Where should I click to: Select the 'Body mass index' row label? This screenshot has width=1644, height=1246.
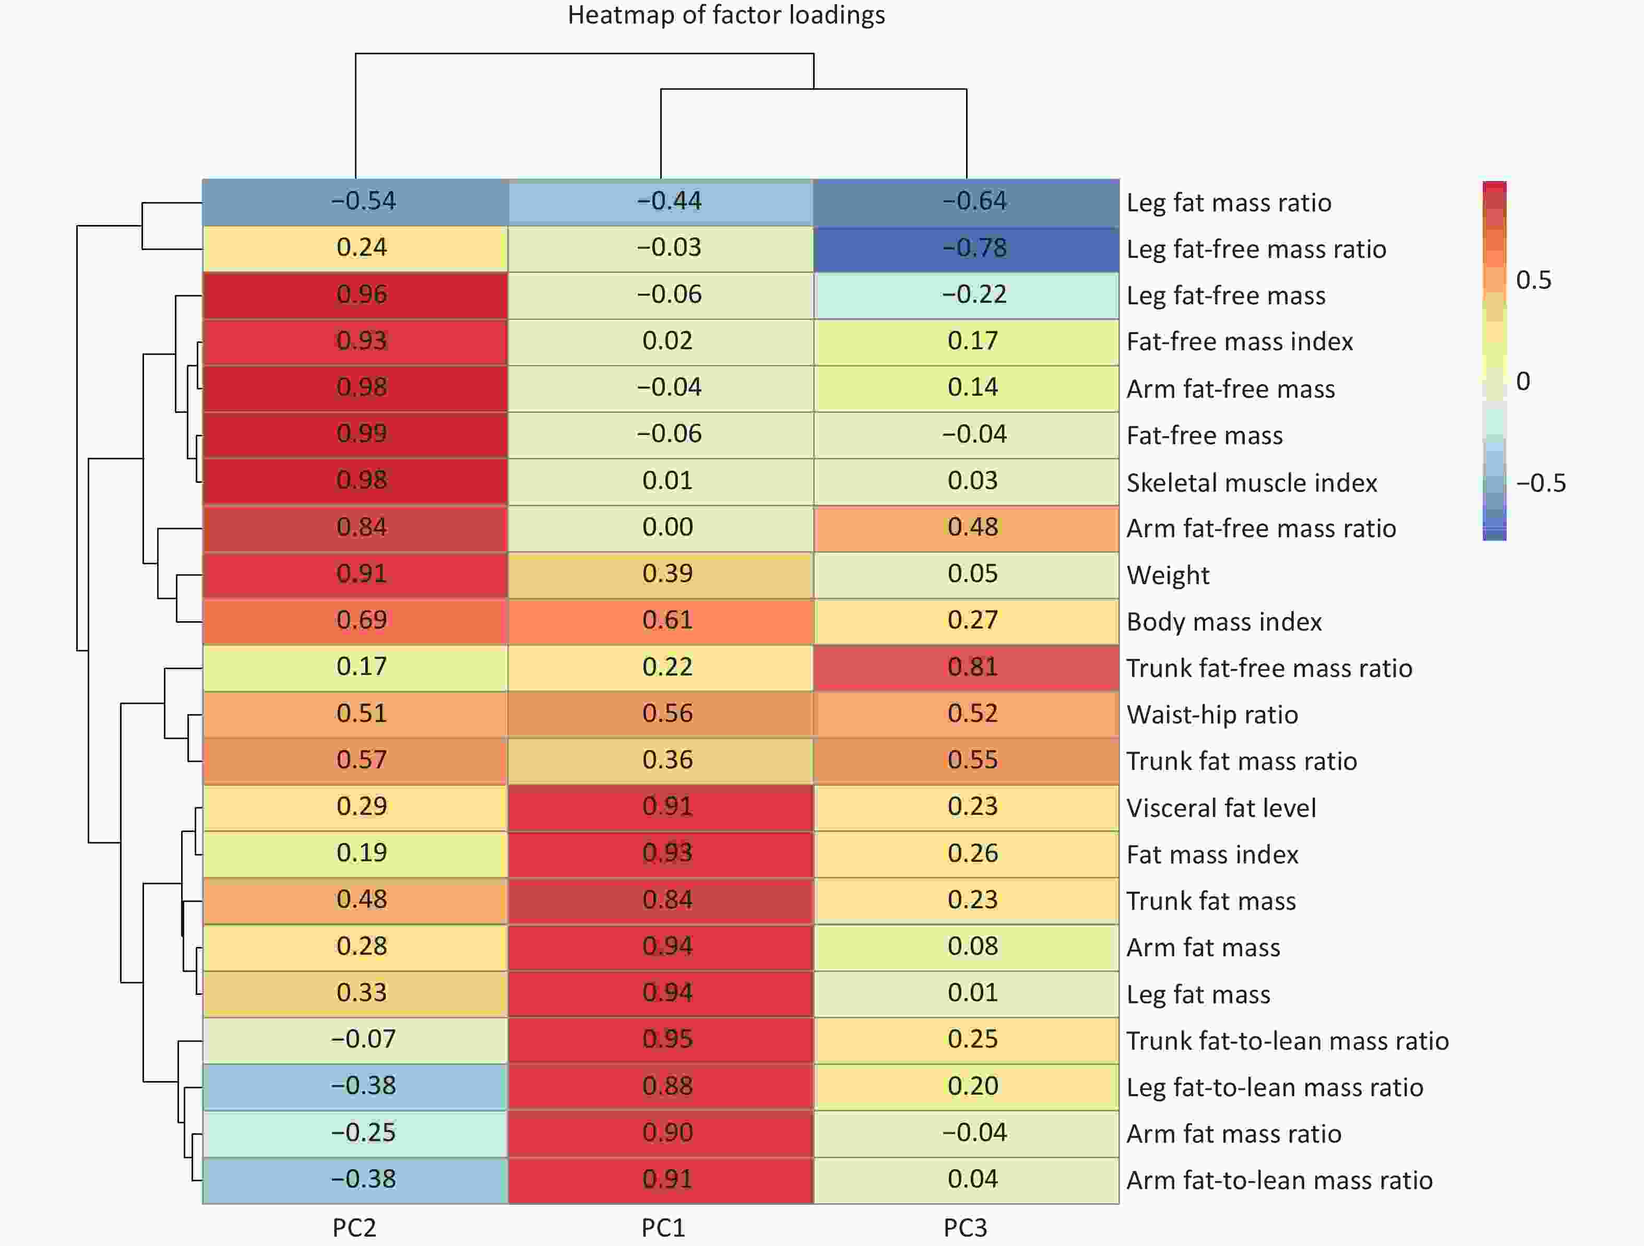tap(1224, 622)
